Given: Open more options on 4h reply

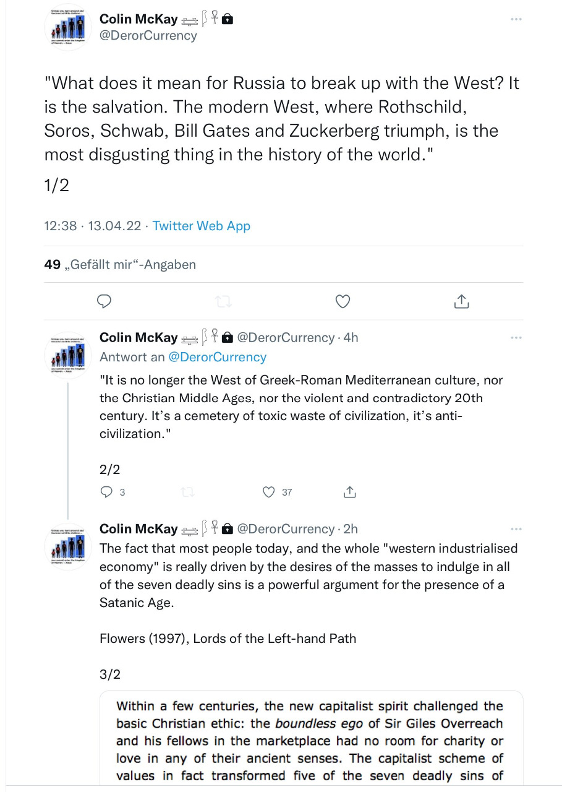Looking at the screenshot, I should [x=516, y=338].
